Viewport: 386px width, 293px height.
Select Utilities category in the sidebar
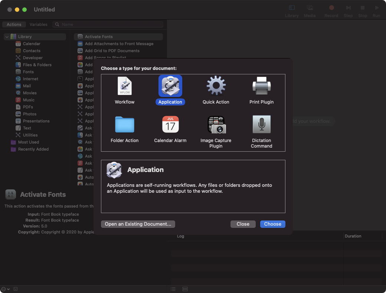(x=30, y=135)
